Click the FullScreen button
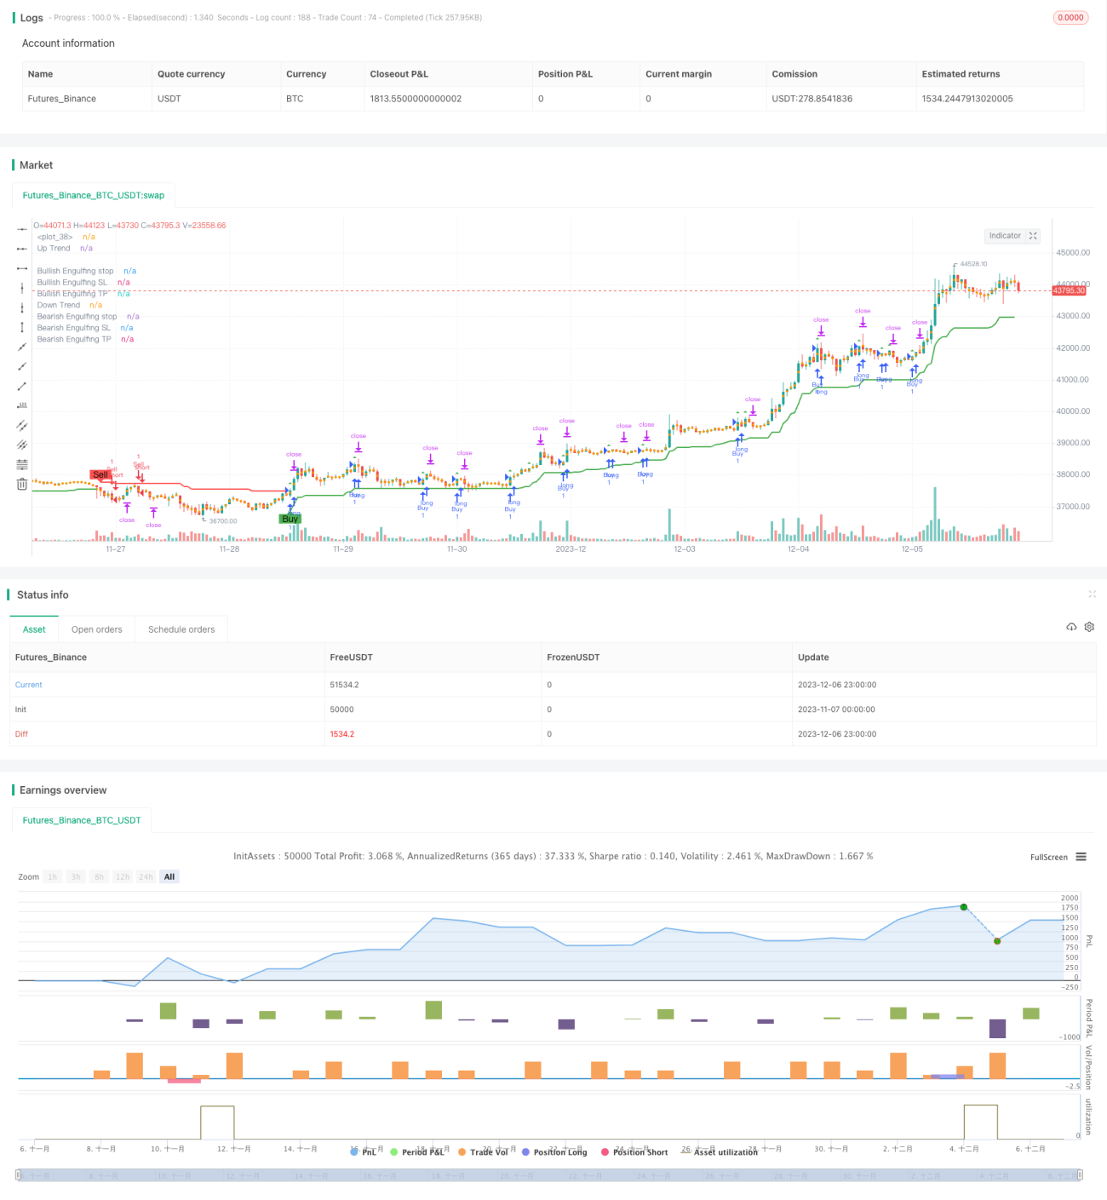This screenshot has height=1200, width=1107. (1049, 857)
